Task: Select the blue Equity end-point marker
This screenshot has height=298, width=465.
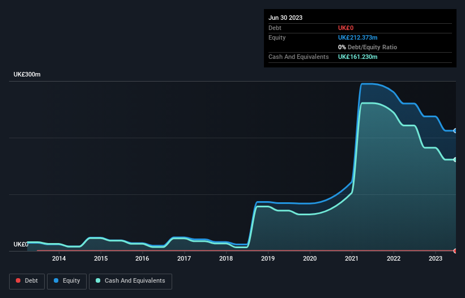Action: click(x=455, y=131)
